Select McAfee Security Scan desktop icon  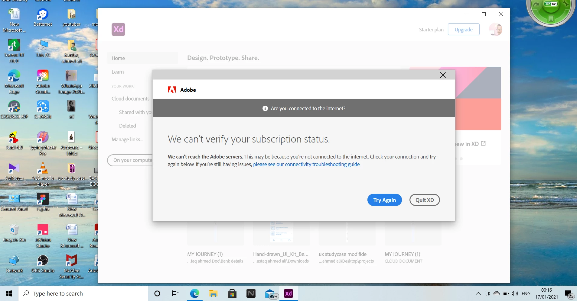point(71,267)
